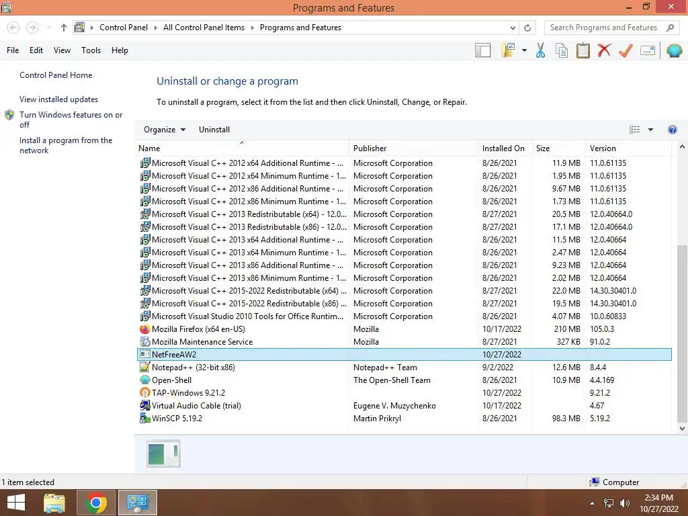Viewport: 688px width, 516px height.
Task: Open Control Panel Home link
Action: coord(56,75)
